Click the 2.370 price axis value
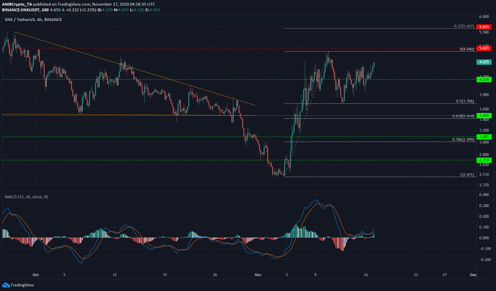Viewport: 496px width, 291px height. [484, 185]
